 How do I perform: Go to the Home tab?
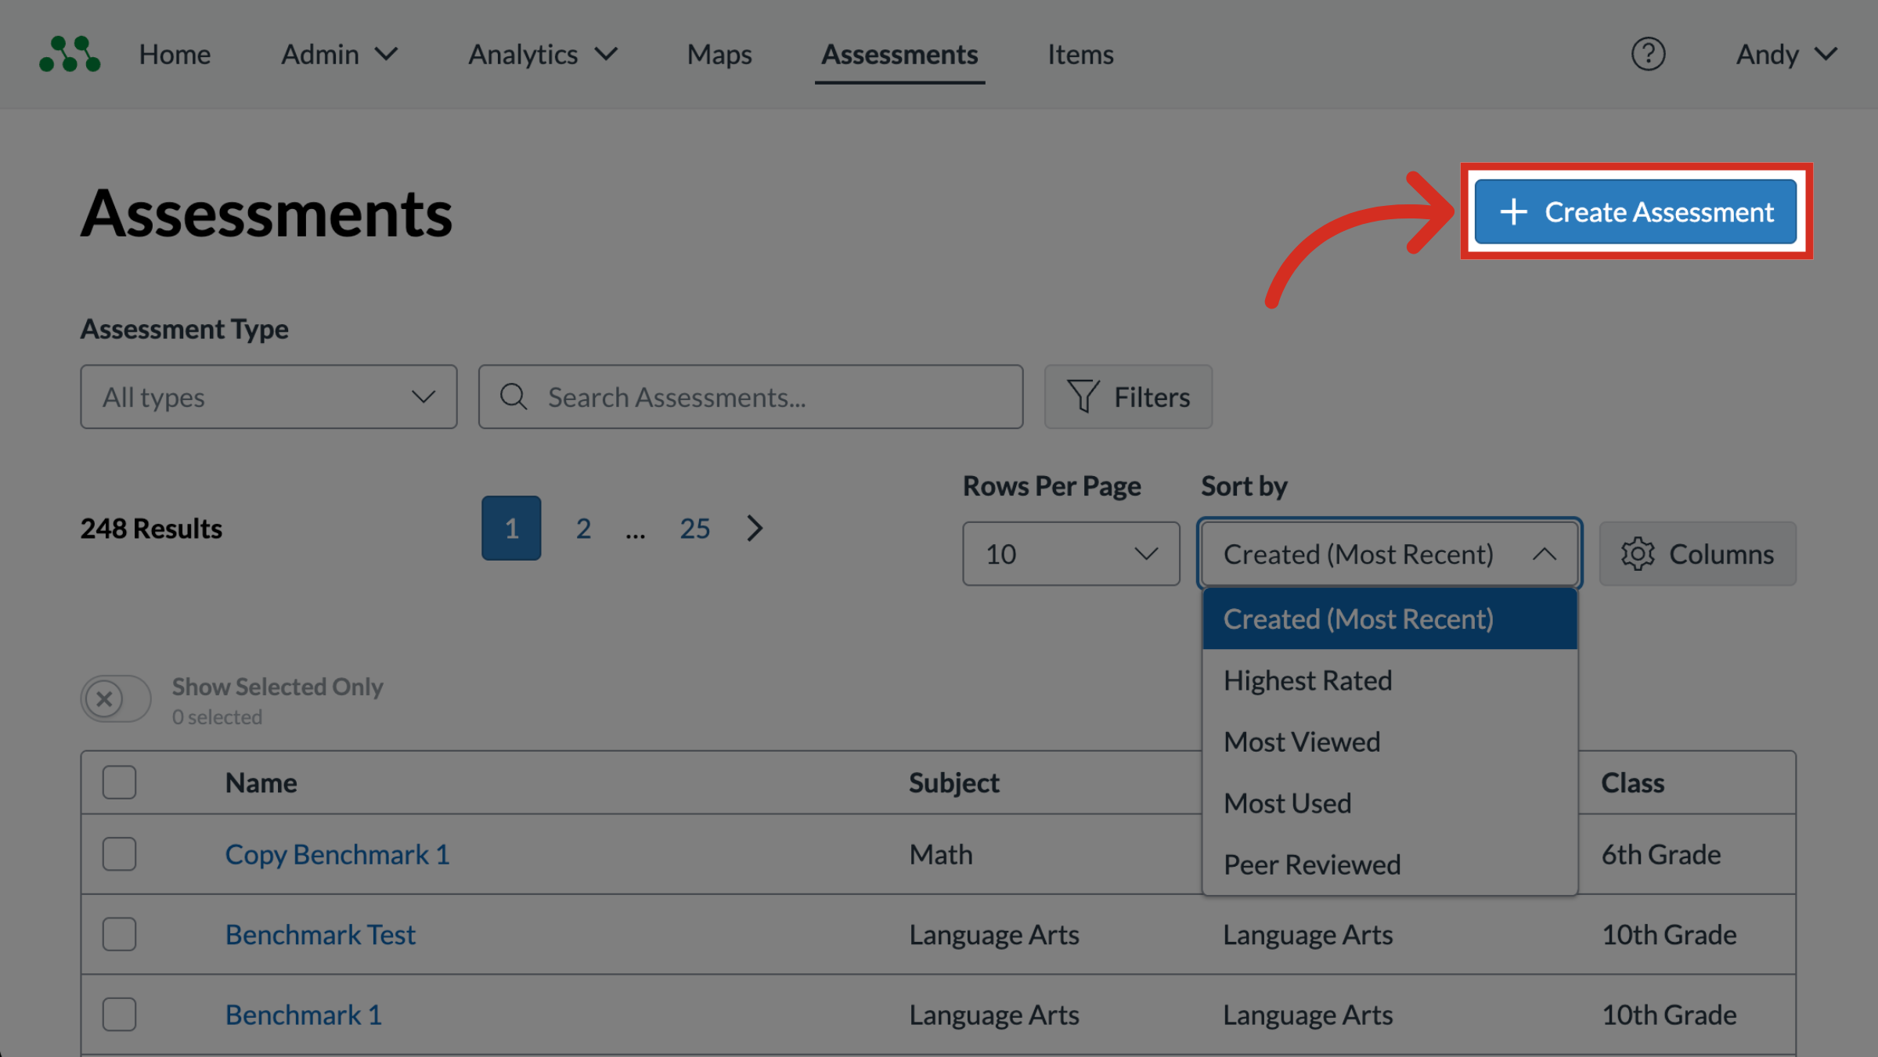coord(175,54)
